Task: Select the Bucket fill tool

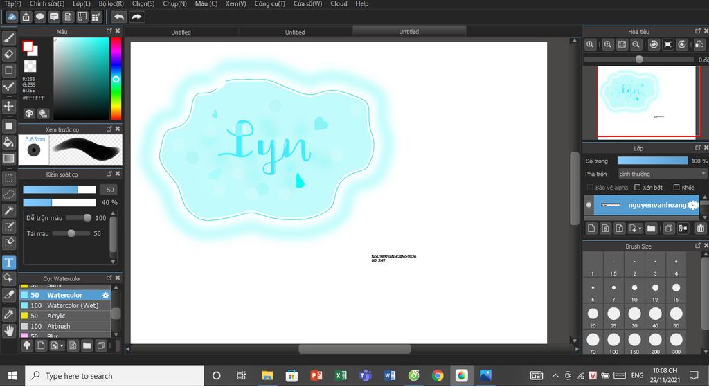Action: 8,143
